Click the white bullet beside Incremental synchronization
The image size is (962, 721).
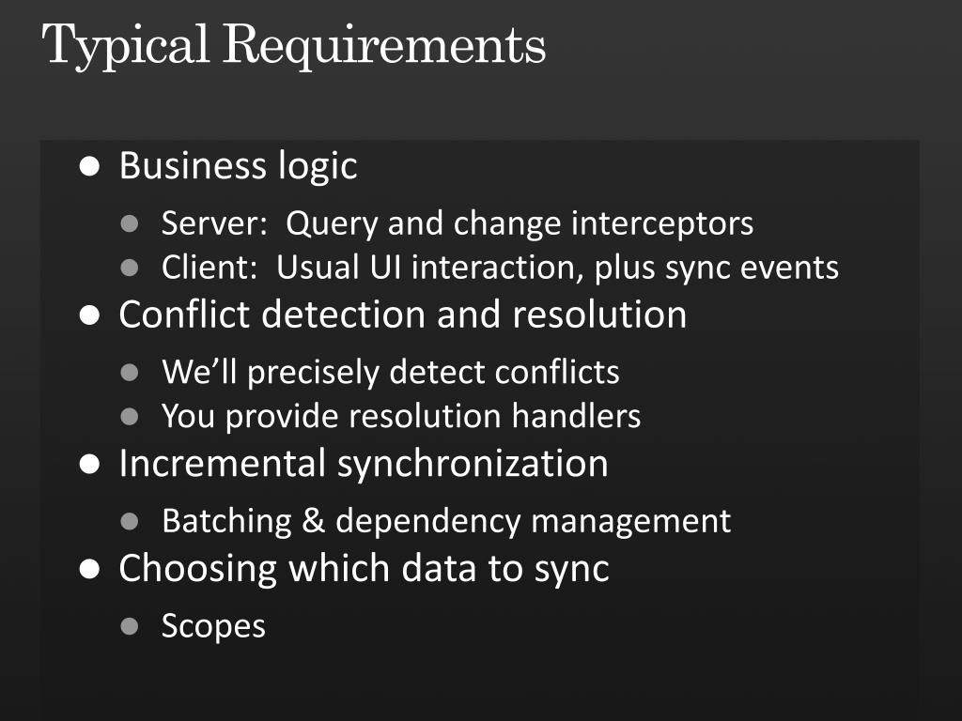89,464
